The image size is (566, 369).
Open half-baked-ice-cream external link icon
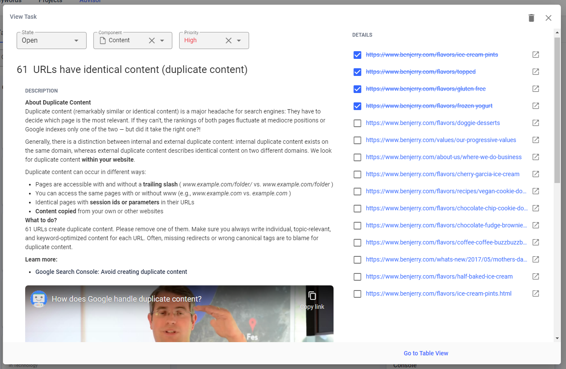[536, 276]
